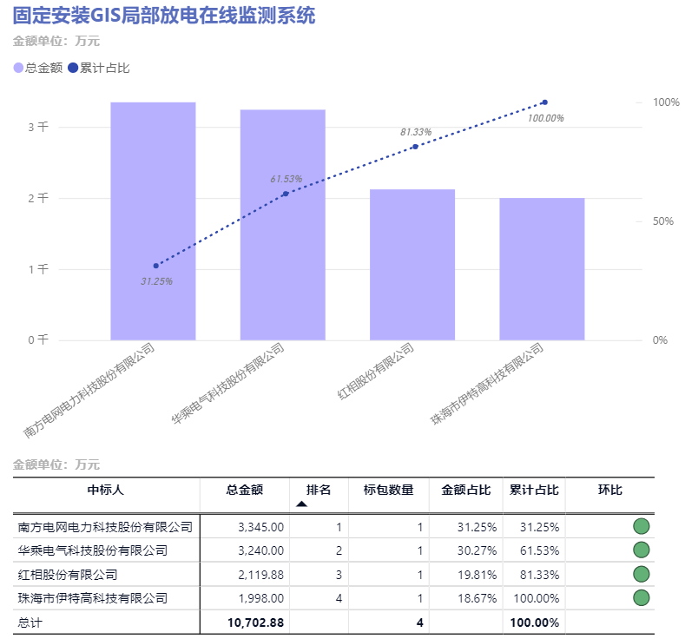Click the bar for 华乘电气科技股份有限公司
This screenshot has height=639, width=685.
(x=283, y=225)
